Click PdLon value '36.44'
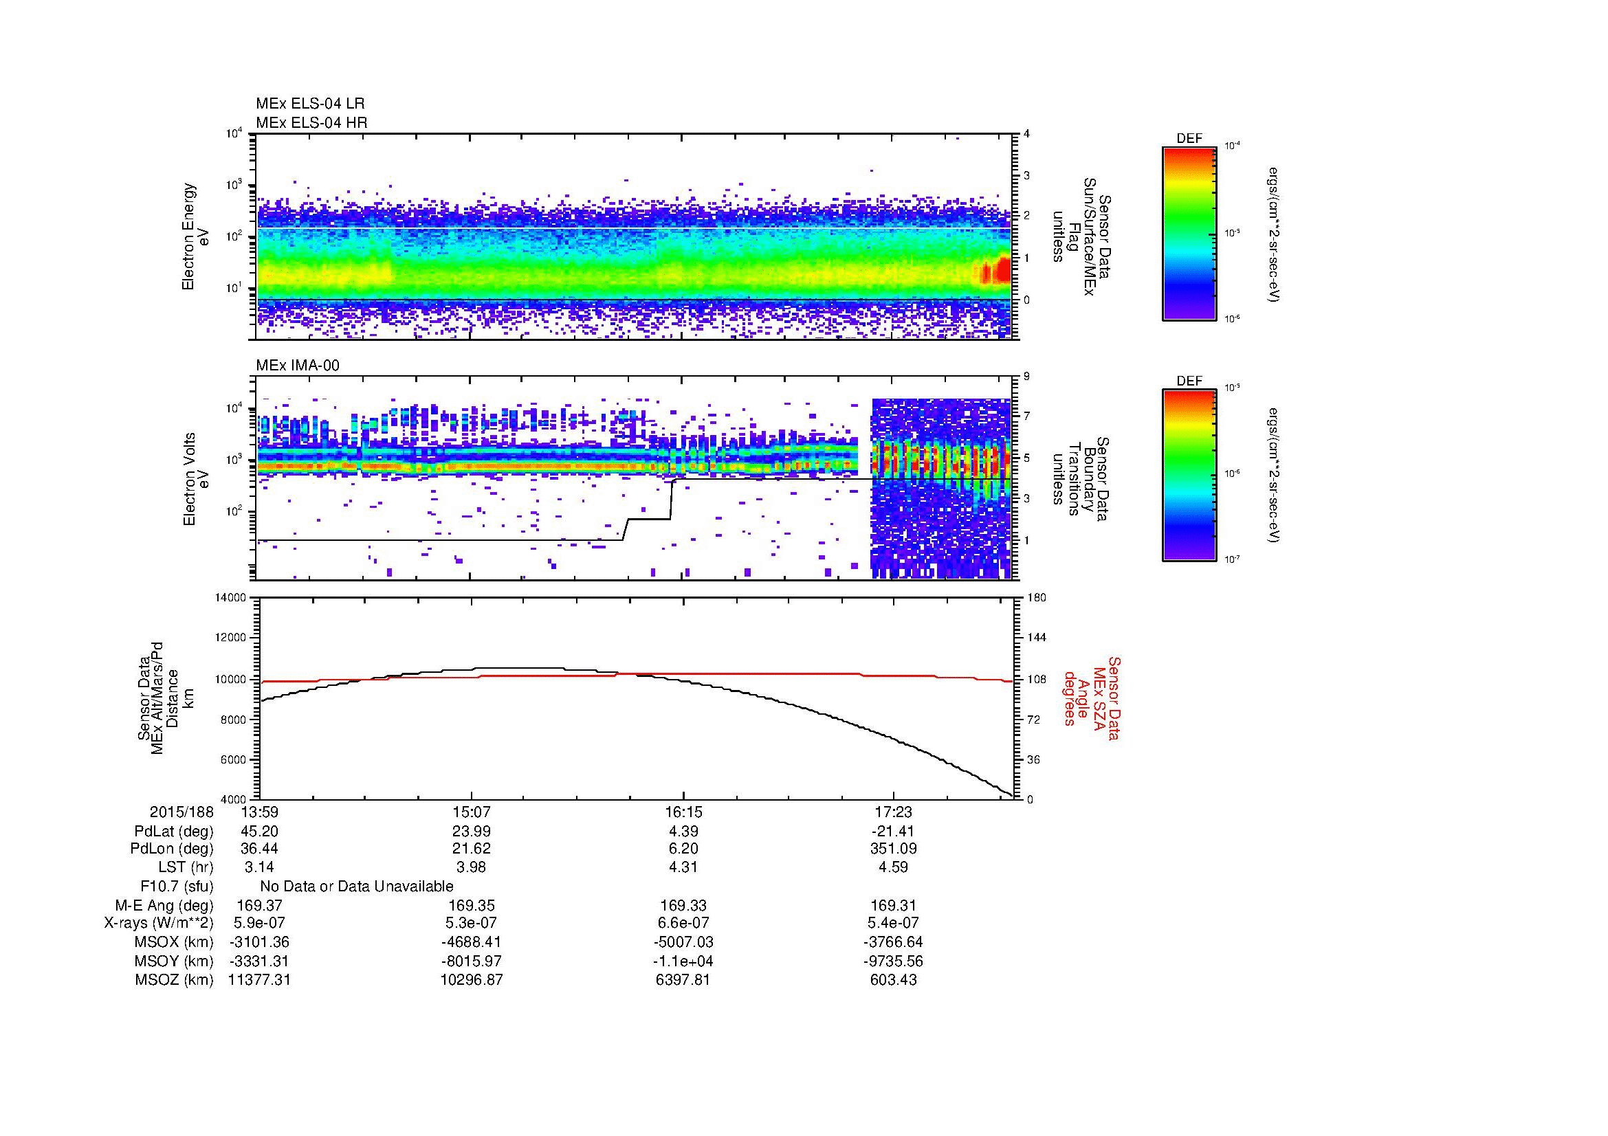 (x=259, y=849)
